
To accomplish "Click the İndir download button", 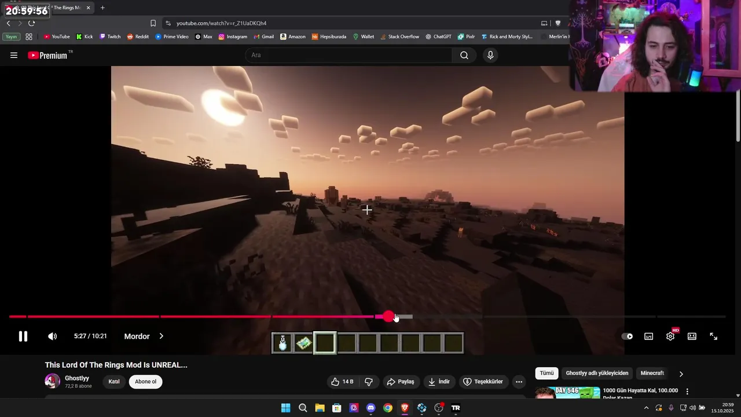I will point(439,382).
